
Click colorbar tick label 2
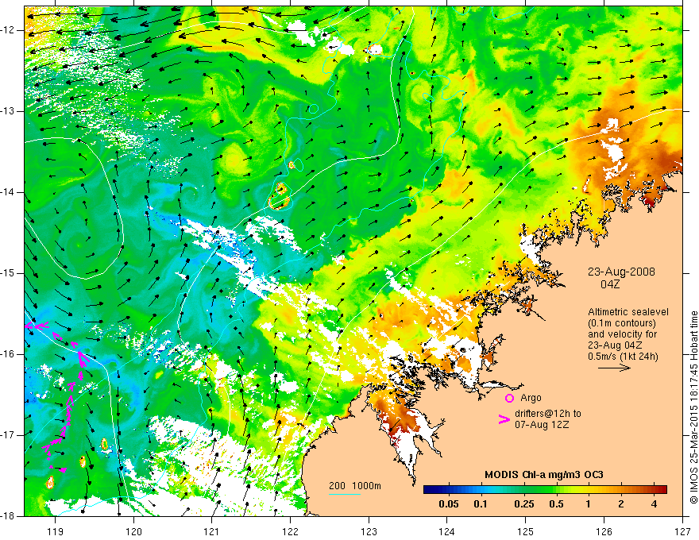621,504
